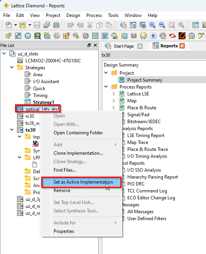The height and width of the screenshot is (254, 206).
Task: Click the gears Run Manager icon
Action: click(192, 36)
